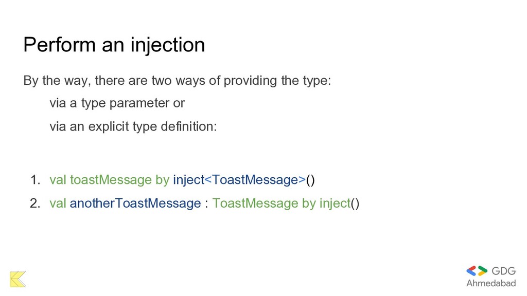Click the 'Perform an injection' slide title
Viewport: 527px width, 296px height.
pyautogui.click(x=114, y=45)
